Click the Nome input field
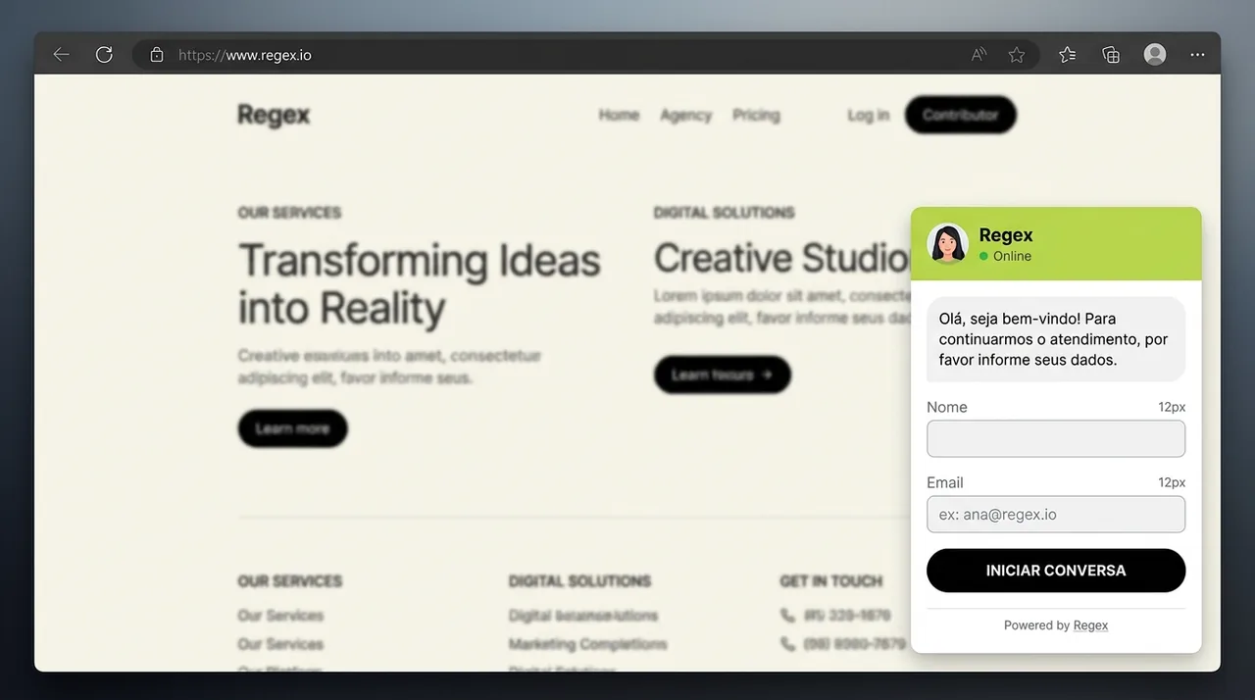 click(1056, 438)
